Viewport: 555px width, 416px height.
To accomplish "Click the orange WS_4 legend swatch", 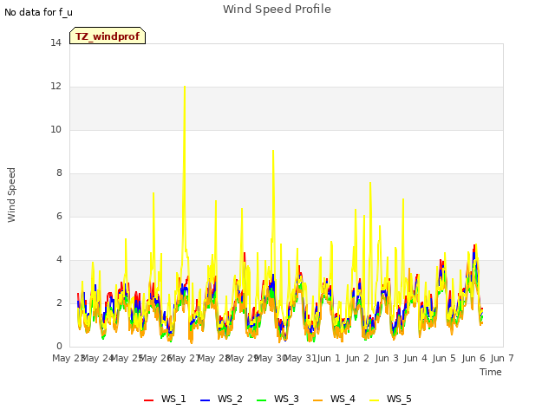I will coord(318,400).
